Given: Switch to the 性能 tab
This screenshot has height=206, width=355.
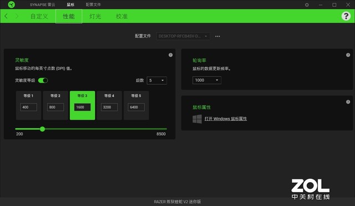Looking at the screenshot, I should 69,16.
